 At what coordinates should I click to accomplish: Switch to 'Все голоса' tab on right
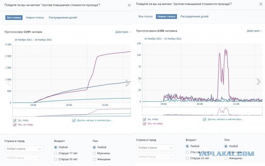point(145,17)
